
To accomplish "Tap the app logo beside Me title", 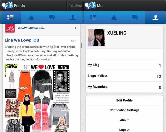I will pos(90,5).
